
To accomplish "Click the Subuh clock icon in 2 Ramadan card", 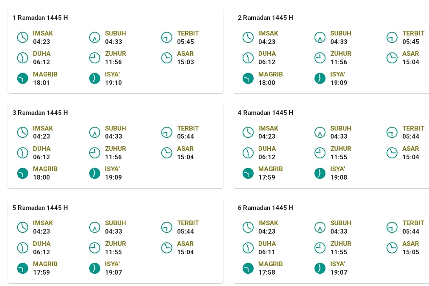I will tap(320, 37).
